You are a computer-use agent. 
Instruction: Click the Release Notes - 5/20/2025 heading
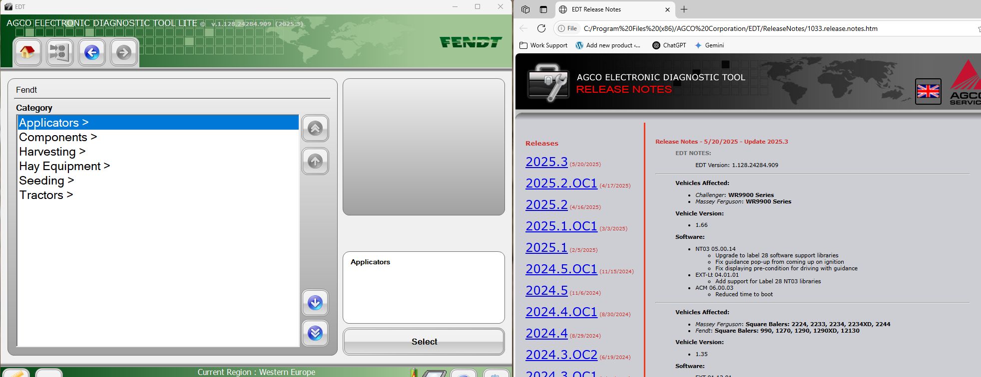pos(722,142)
